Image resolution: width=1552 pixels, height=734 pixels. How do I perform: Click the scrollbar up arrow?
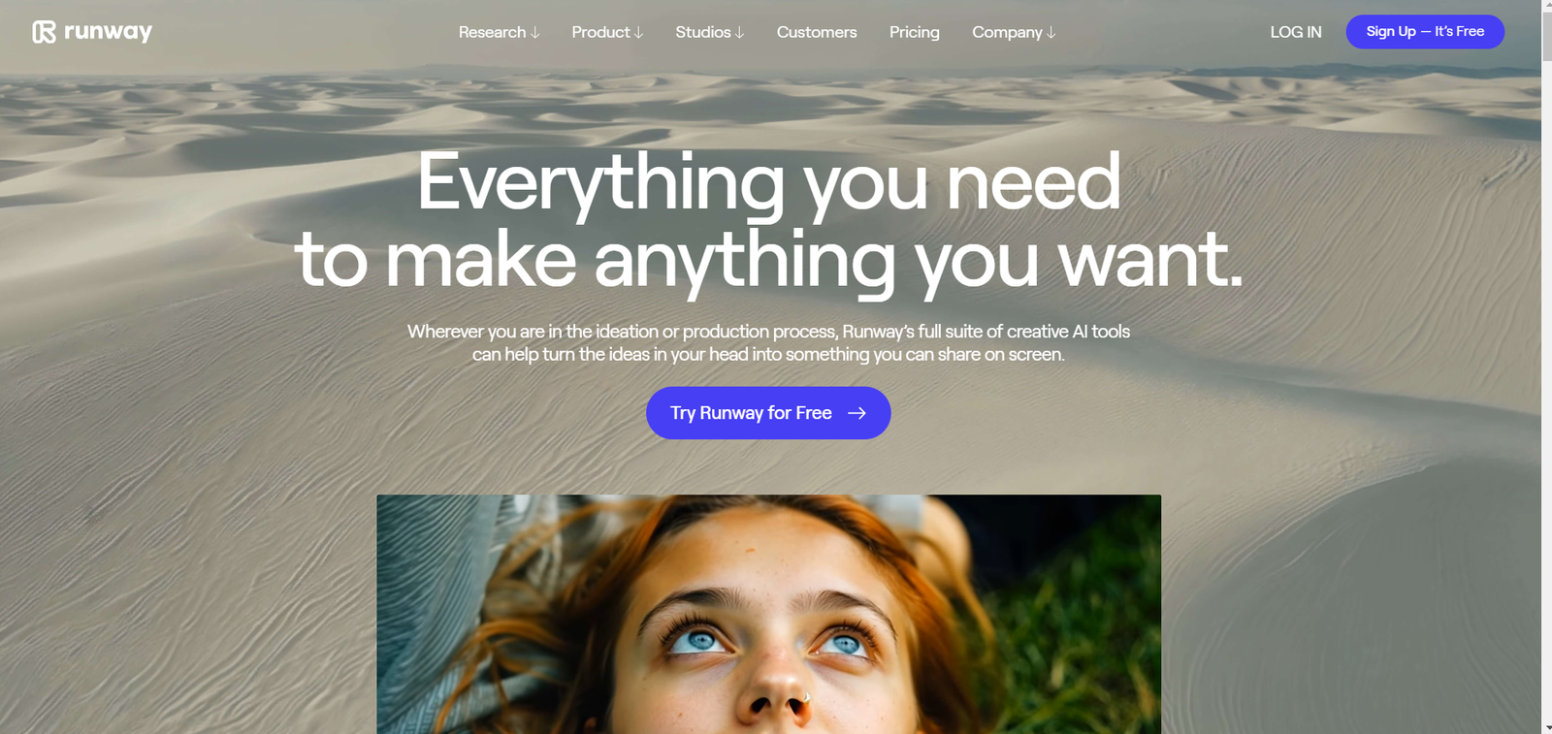1546,6
